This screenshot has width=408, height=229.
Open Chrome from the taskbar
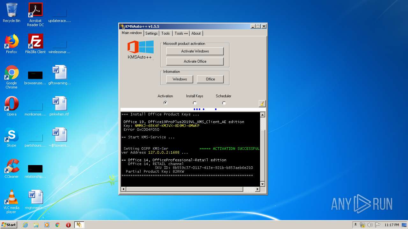click(x=58, y=225)
